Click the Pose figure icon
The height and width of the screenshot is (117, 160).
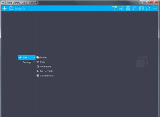pyautogui.click(x=38, y=62)
